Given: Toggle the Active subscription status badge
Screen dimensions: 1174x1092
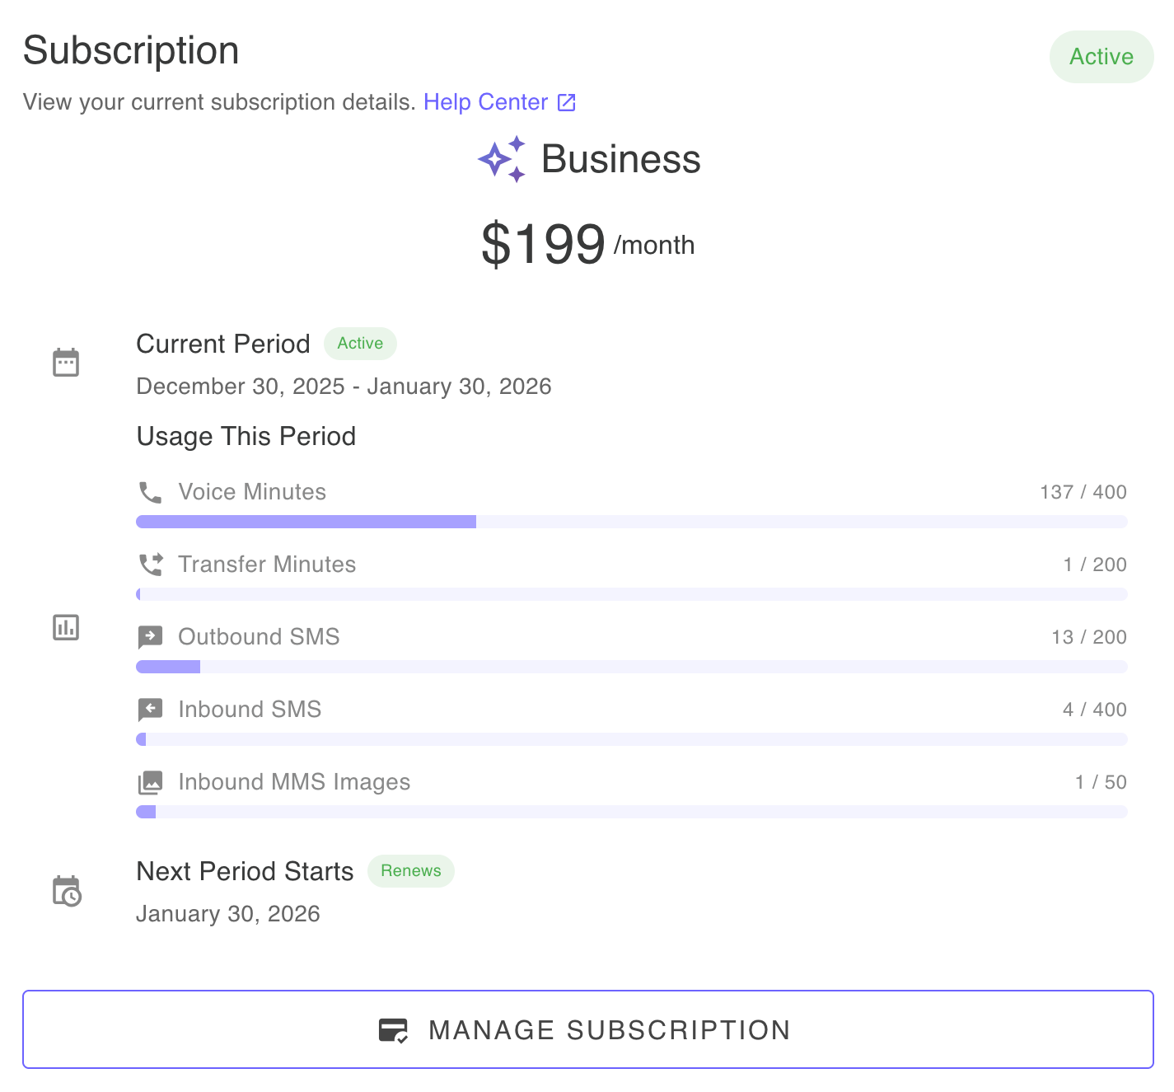Looking at the screenshot, I should (1101, 56).
